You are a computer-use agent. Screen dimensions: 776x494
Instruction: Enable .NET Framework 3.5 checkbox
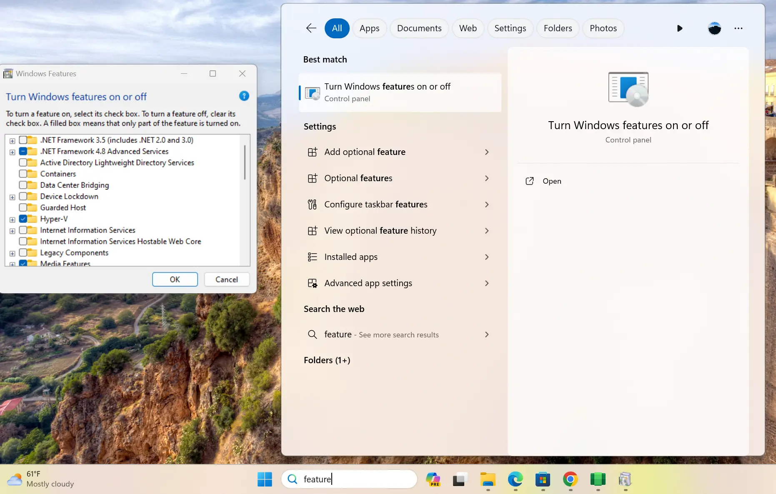coord(24,140)
